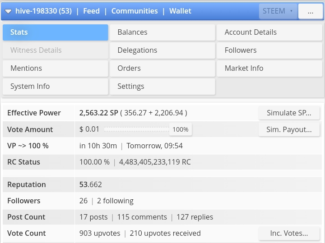Image resolution: width=325 pixels, height=243 pixels.
Task: Go to Communities page
Action: pyautogui.click(x=135, y=11)
